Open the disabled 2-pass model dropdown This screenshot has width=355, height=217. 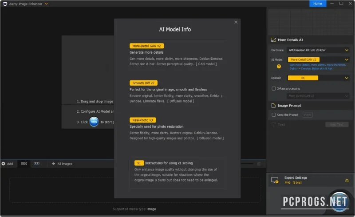[x=318, y=96]
